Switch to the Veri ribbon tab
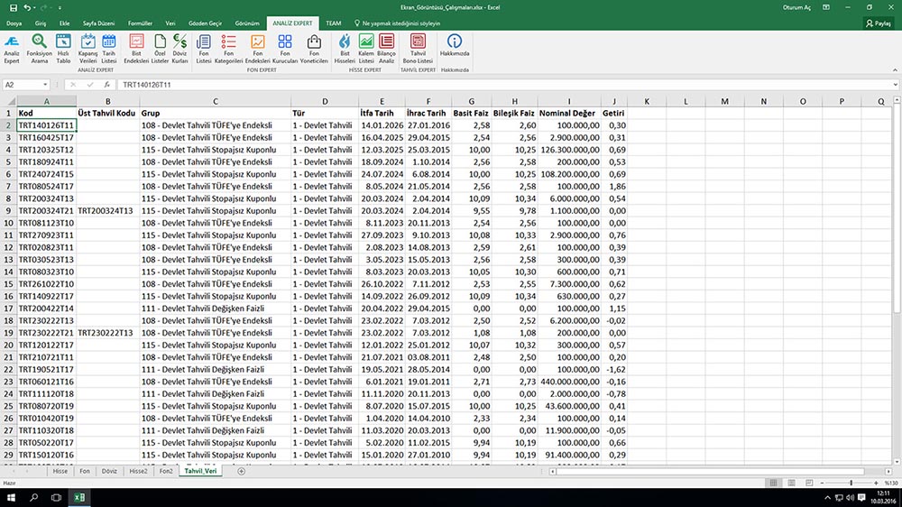 point(170,23)
